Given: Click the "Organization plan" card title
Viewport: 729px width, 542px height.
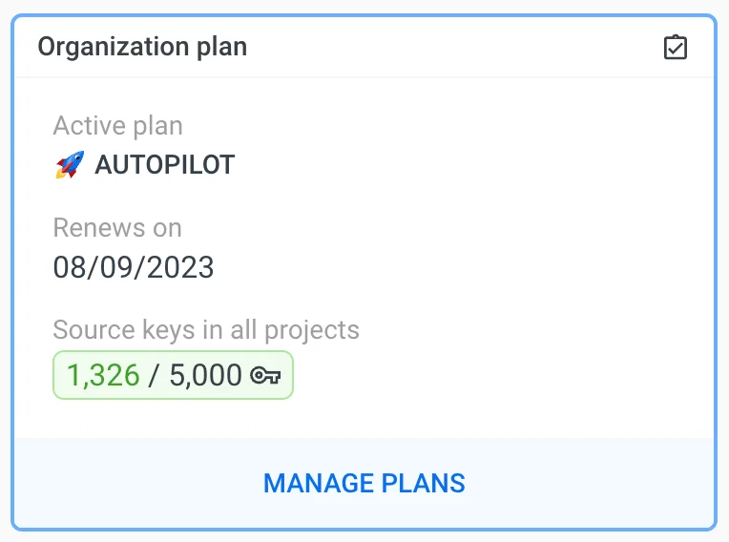Looking at the screenshot, I should coord(142,47).
